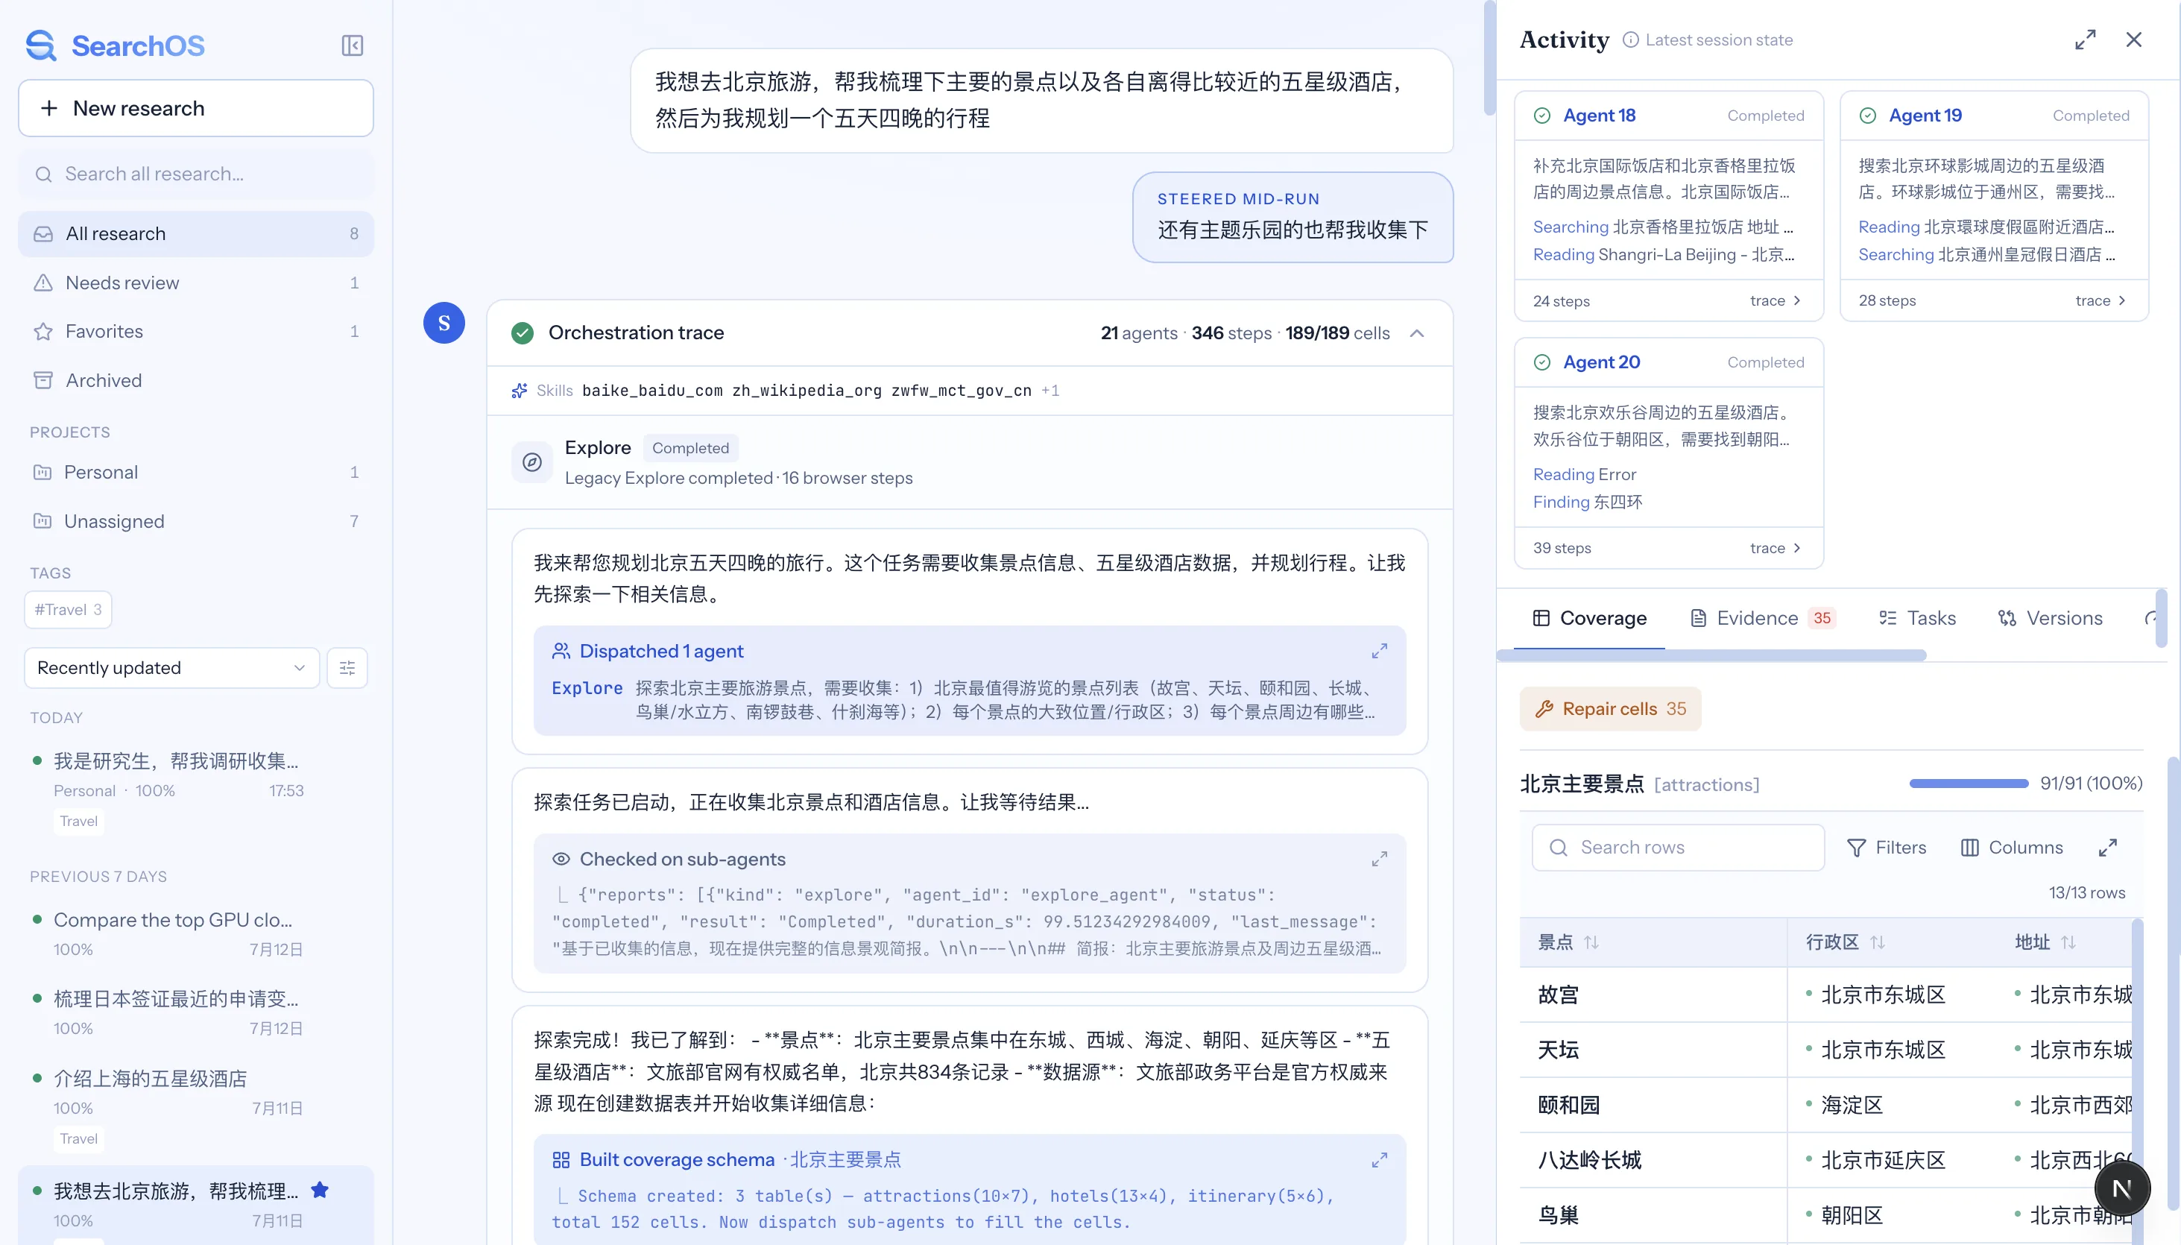Collapse the left sidebar panel icon

click(353, 45)
